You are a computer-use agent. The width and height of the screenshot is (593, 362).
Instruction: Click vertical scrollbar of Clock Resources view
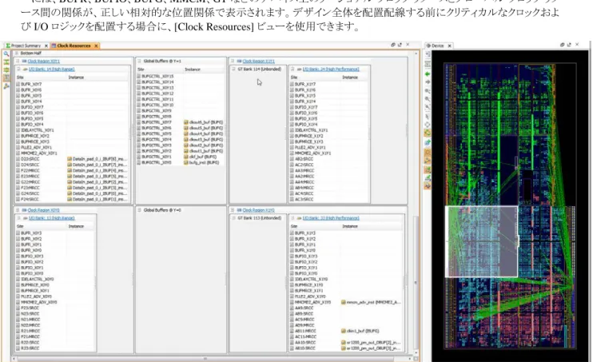[x=416, y=282]
